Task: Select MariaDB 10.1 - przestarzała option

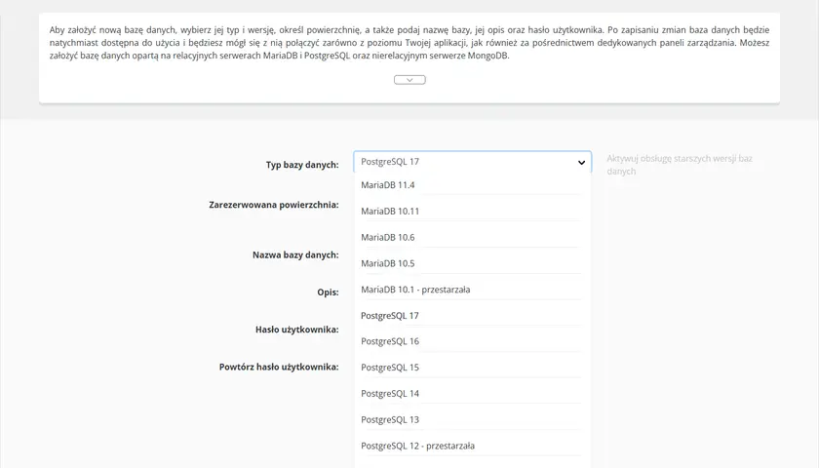Action: (471, 290)
